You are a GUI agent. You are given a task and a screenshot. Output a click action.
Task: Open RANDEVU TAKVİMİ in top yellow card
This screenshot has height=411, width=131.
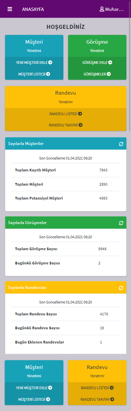[66, 125]
